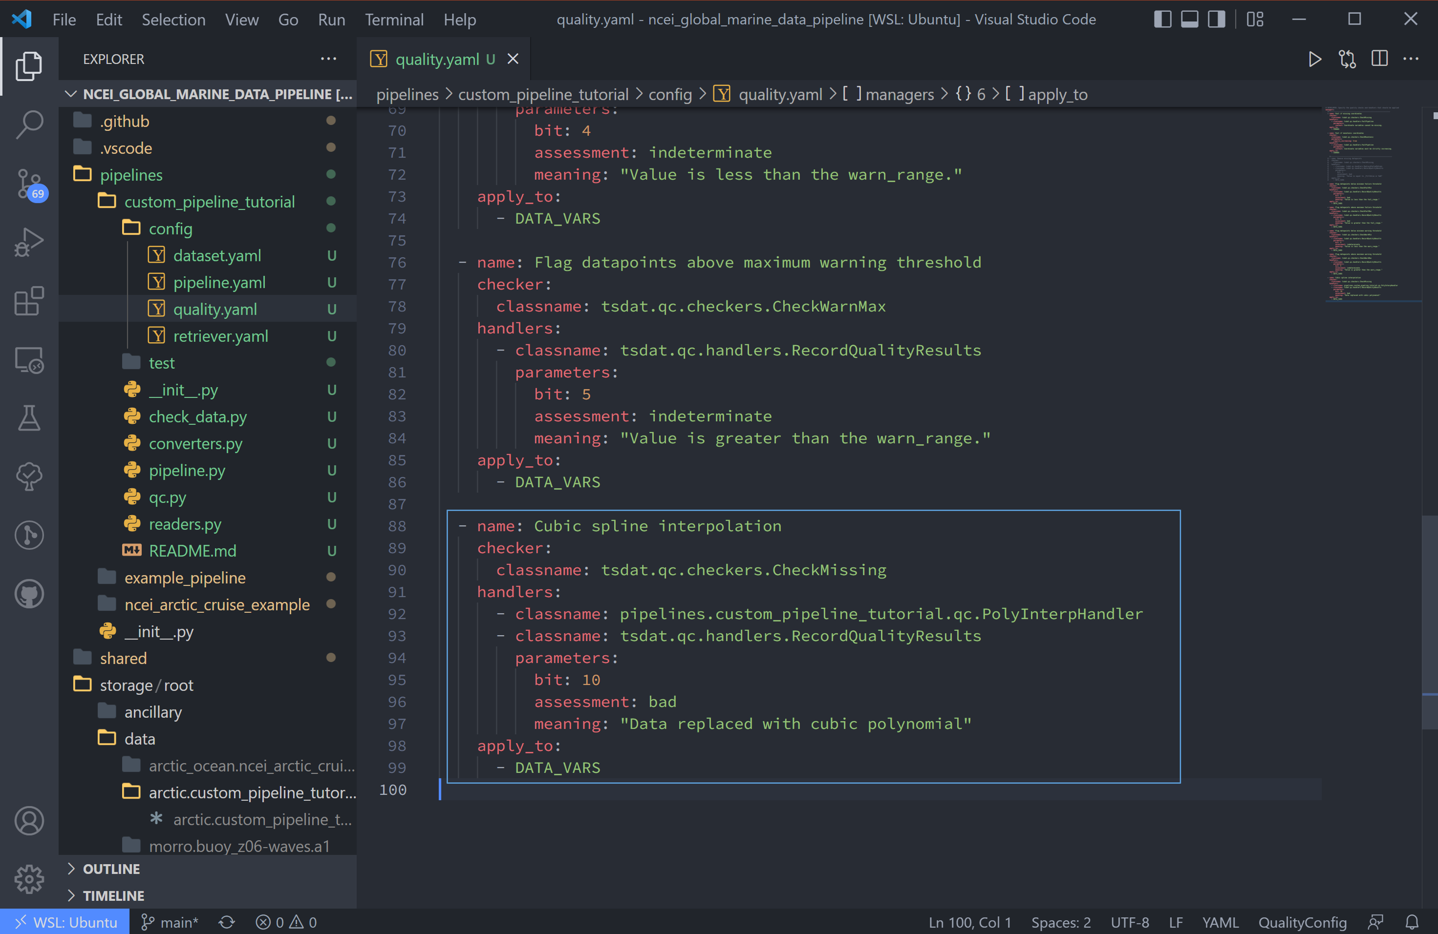This screenshot has height=934, width=1438.
Task: Change the UTF-8 file encoding
Action: pyautogui.click(x=1130, y=923)
